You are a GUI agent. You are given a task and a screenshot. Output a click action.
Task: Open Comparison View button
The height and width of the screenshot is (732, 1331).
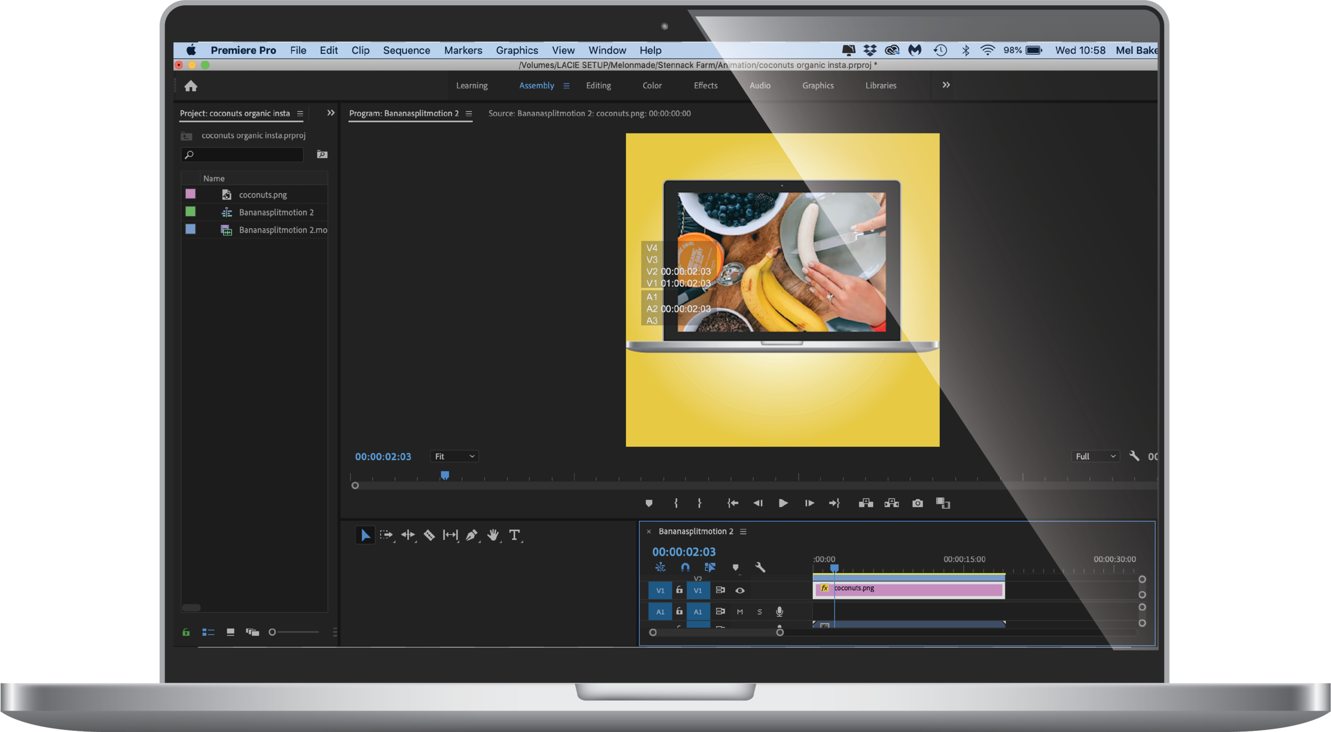[x=943, y=503]
